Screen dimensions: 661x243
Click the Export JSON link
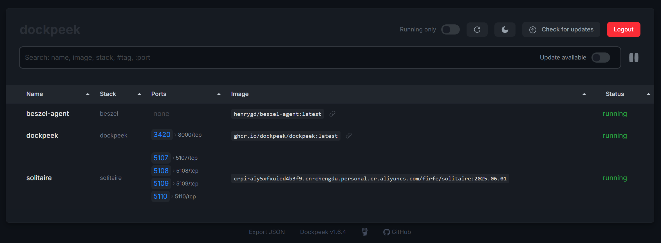click(x=266, y=232)
